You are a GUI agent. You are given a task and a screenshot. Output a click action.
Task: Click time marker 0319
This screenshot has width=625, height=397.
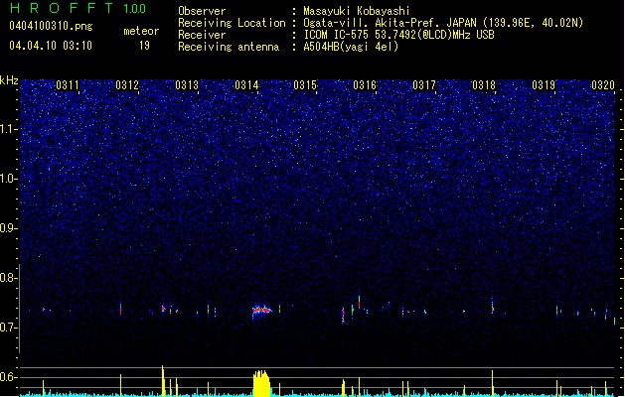click(544, 85)
